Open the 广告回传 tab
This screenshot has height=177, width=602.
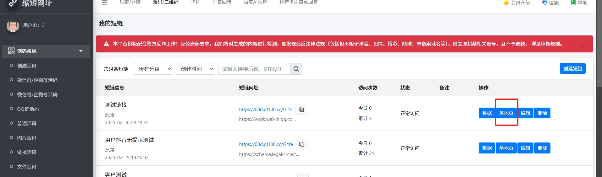[x=222, y=3]
